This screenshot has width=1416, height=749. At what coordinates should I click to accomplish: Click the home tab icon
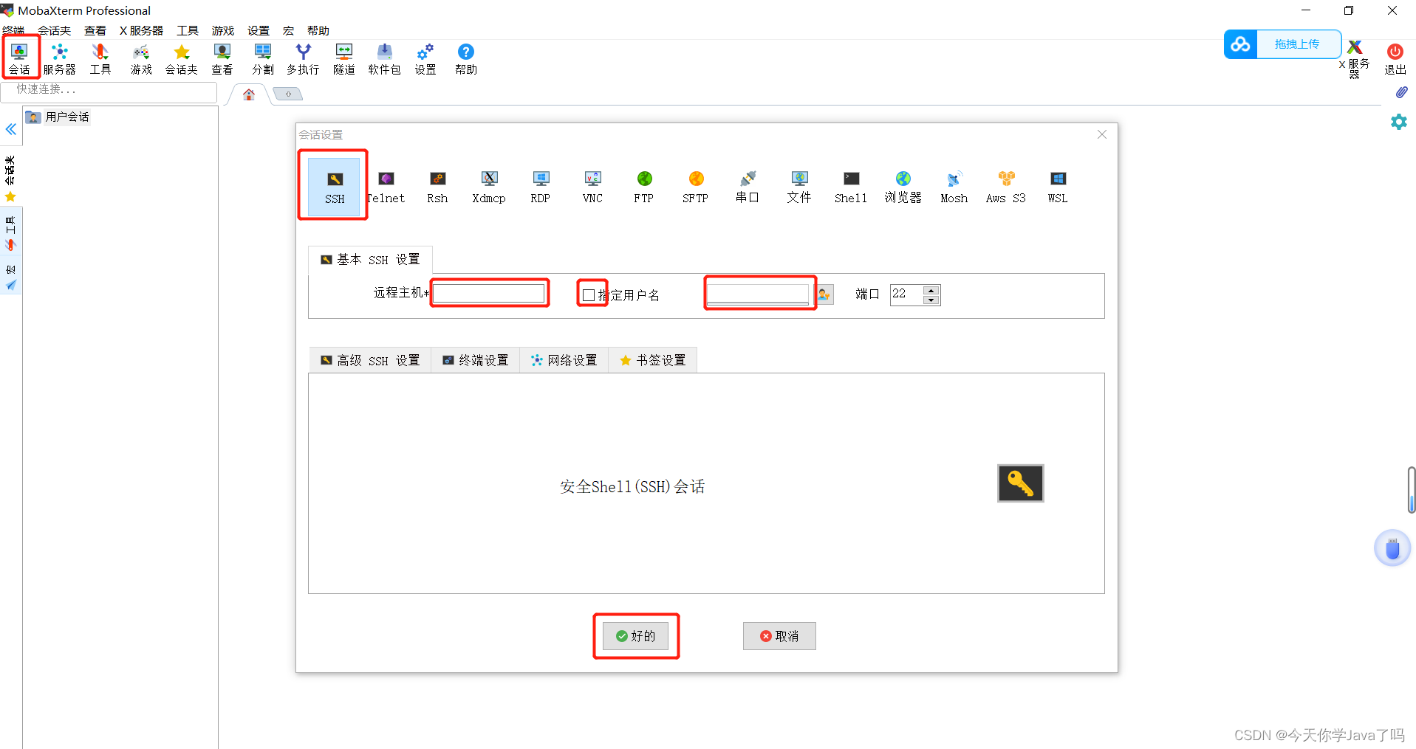[x=249, y=94]
